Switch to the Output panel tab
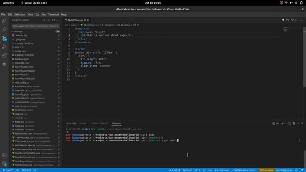Screen dimensions: 306x172 pyautogui.click(x=84, y=123)
